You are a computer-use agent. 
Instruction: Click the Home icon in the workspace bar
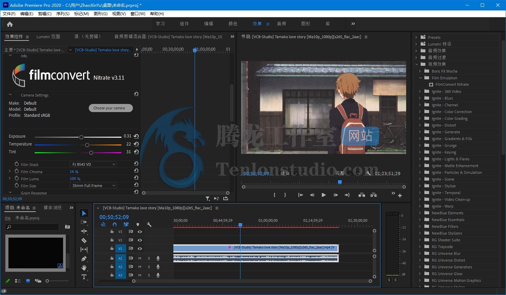[10, 24]
